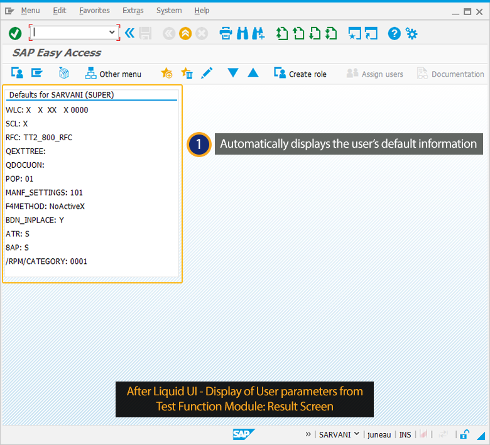
Task: Open the Help question mark icon
Action: point(395,33)
